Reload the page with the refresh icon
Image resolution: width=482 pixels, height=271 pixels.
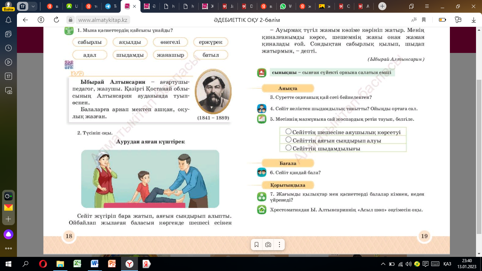point(56,20)
